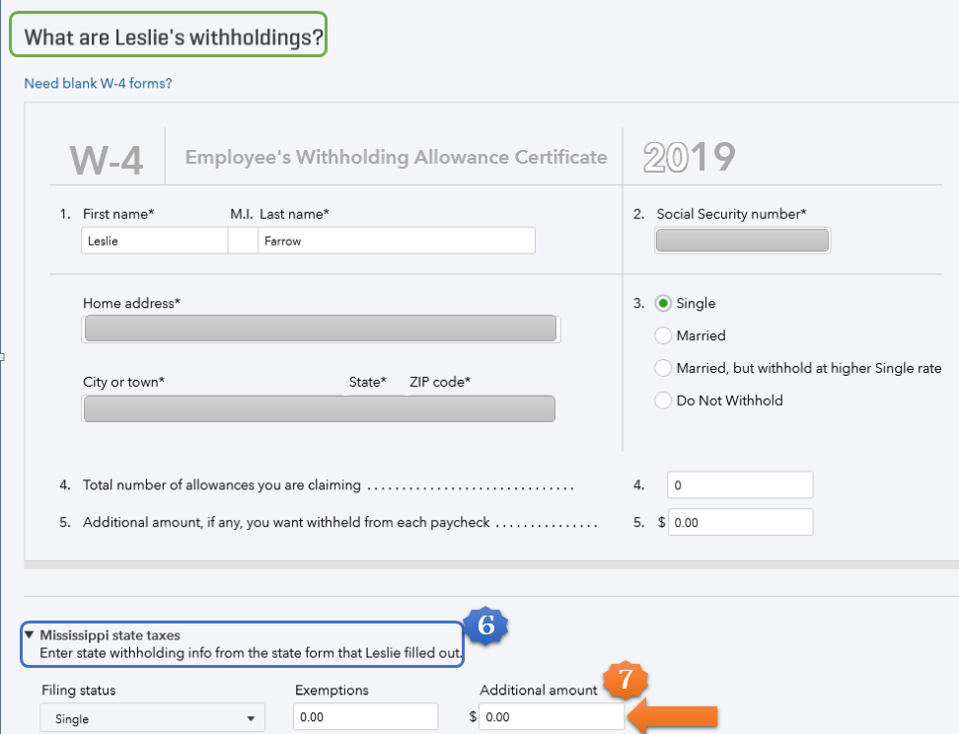Collapse the Mississippi state taxes section
The width and height of the screenshot is (959, 734).
click(31, 635)
